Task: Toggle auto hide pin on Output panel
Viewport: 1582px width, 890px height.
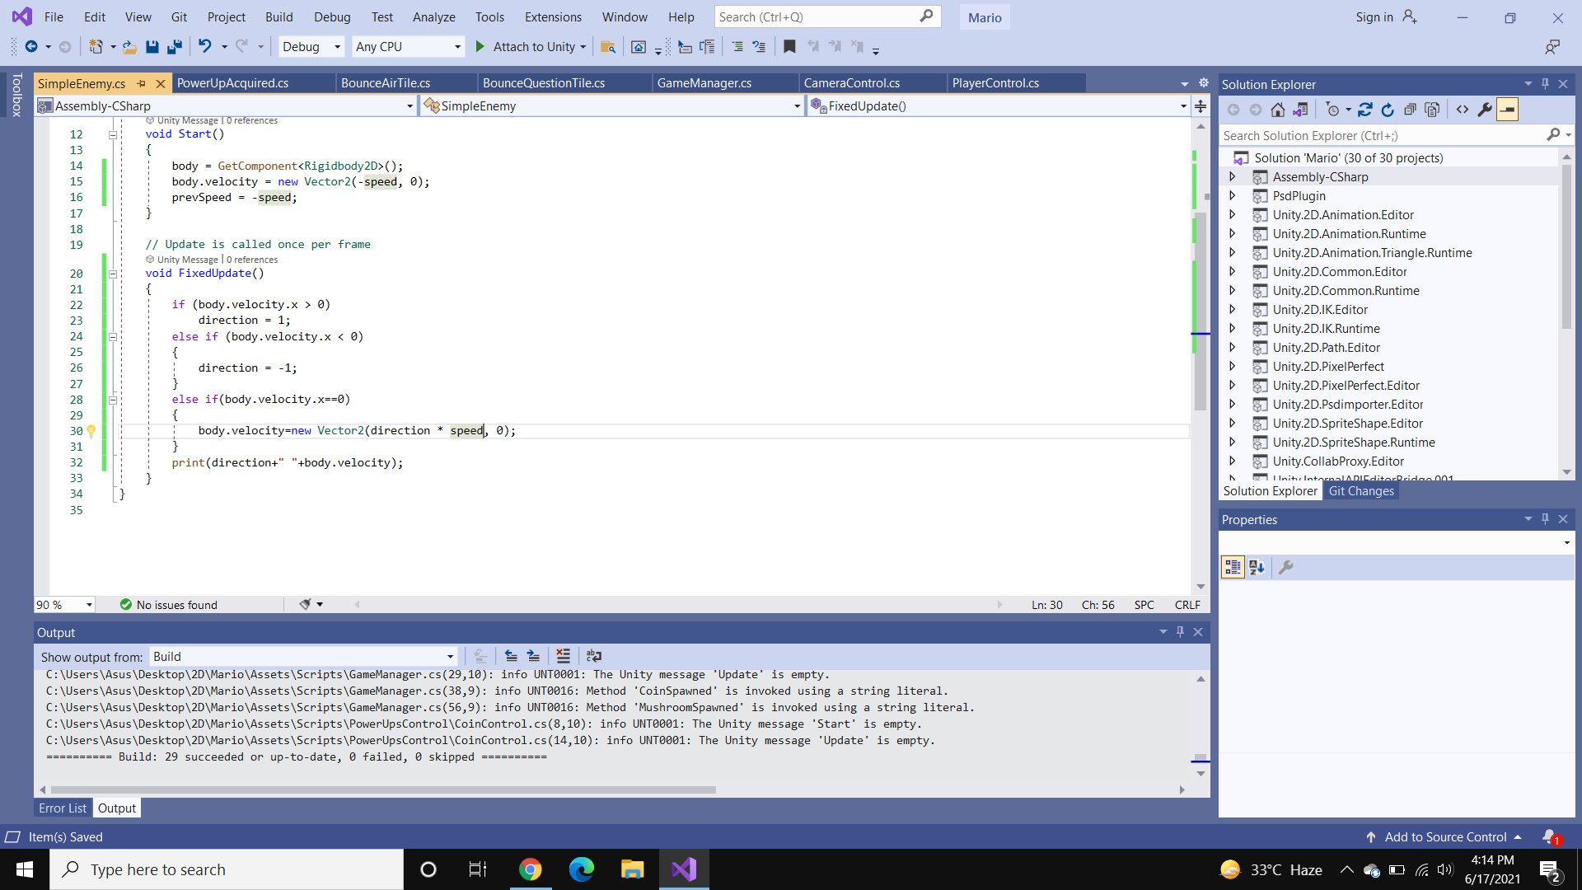Action: click(x=1180, y=632)
